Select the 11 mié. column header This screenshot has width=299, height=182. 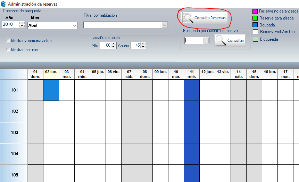tap(191, 74)
